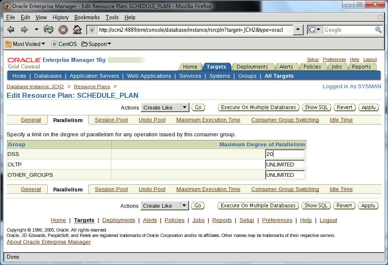Open the upper Undo Pool tab
388x265 pixels.
(x=152, y=120)
